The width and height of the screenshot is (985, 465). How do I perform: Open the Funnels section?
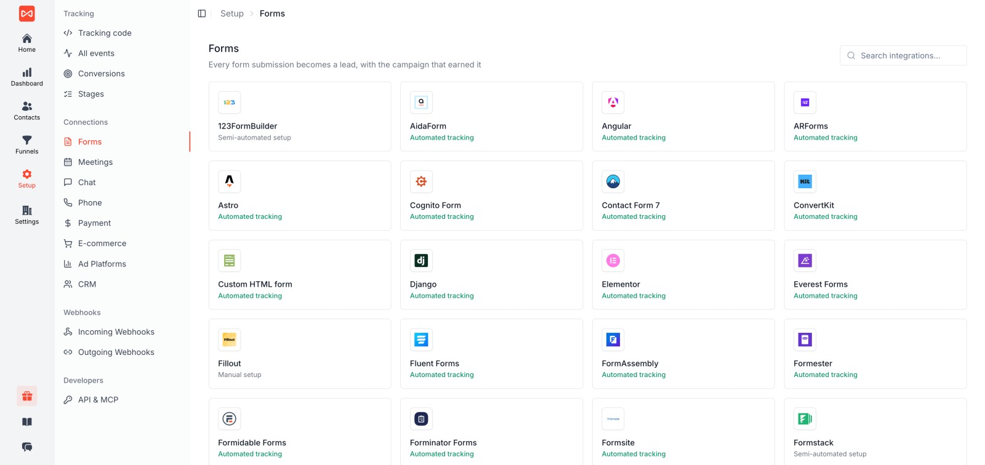click(x=26, y=145)
